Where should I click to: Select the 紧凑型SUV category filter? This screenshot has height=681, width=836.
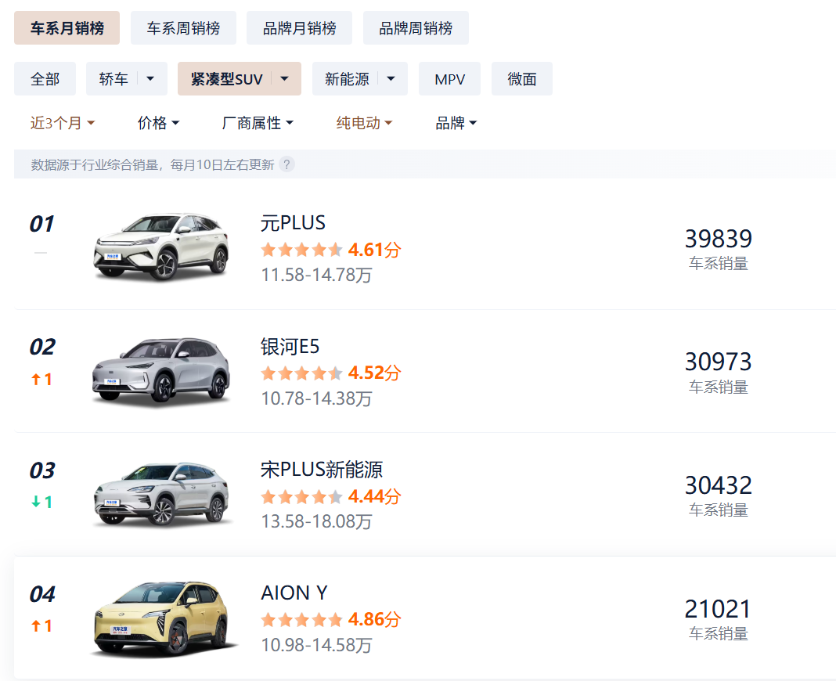(x=226, y=79)
